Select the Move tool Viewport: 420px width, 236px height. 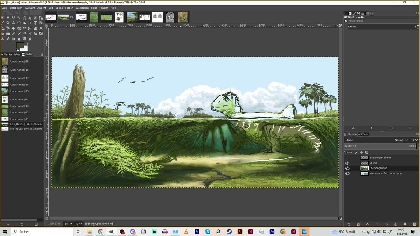point(19,23)
